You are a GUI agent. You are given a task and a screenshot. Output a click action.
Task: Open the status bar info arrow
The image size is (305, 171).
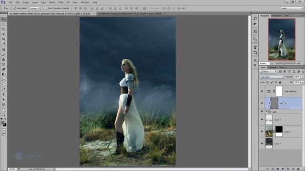click(54, 169)
